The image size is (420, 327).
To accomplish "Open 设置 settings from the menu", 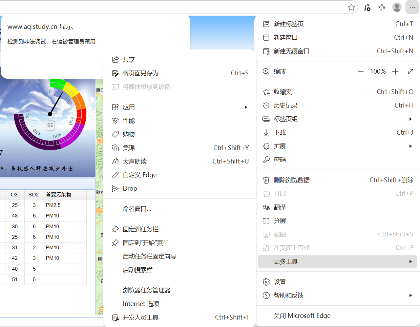I will (x=280, y=282).
